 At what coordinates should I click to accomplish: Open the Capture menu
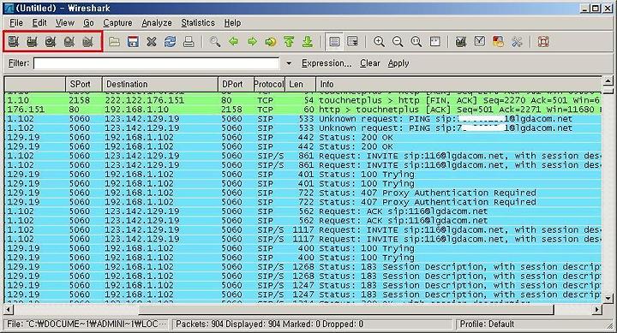(117, 23)
